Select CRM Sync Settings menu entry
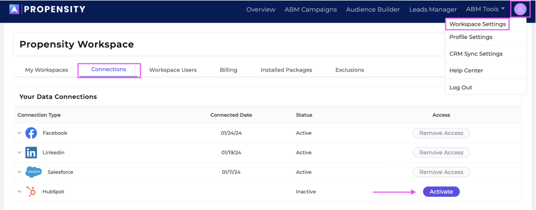The image size is (536, 210). (476, 53)
